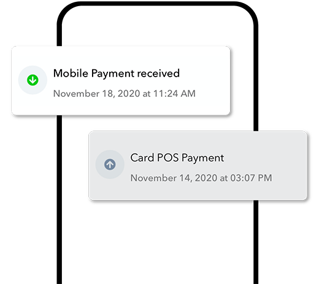The width and height of the screenshot is (319, 284).
Task: Tap empty phone screen above the cards
Action: 158,26
